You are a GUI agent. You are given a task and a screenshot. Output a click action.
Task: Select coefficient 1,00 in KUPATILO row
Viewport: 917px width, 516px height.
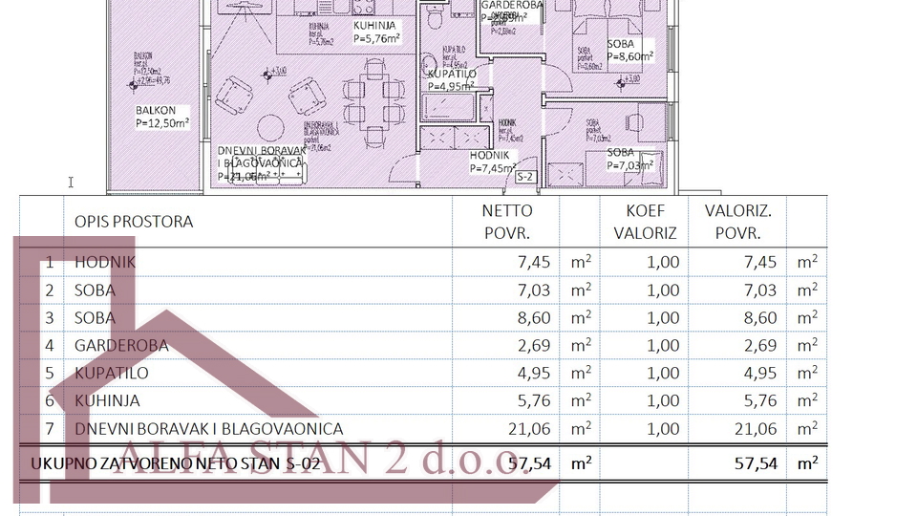pyautogui.click(x=663, y=373)
